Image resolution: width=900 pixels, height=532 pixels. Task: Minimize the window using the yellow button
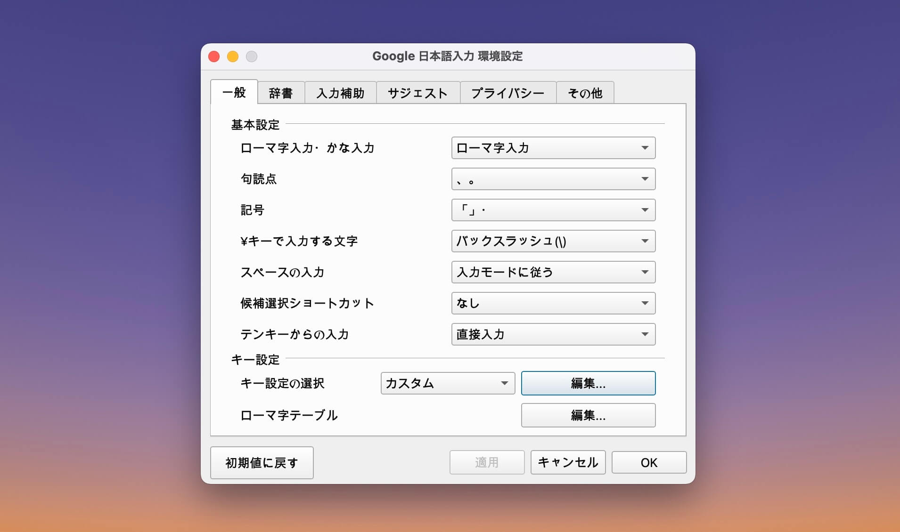[x=233, y=56]
